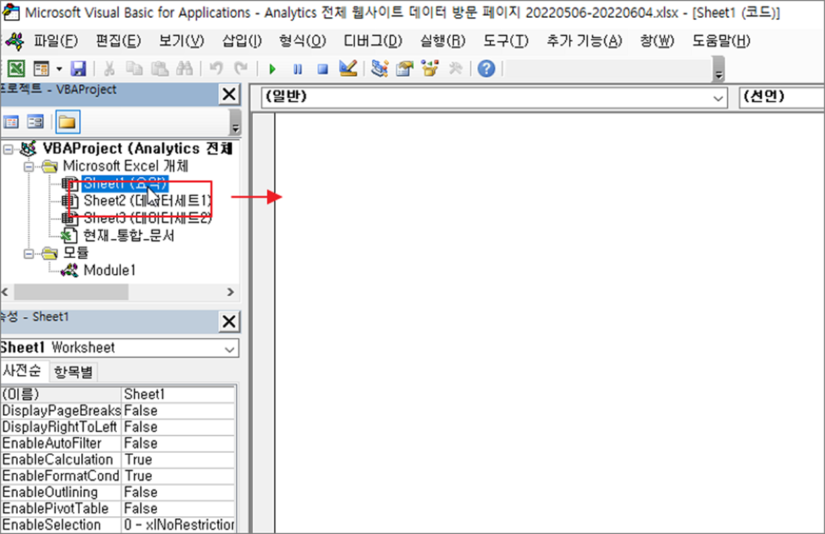Click the (이름) property value Sheet1
Viewport: 825px width, 534px height.
[x=178, y=394]
